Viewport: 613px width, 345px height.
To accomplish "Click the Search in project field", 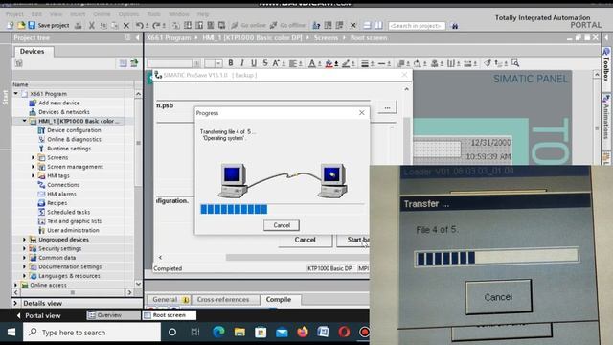I will [x=417, y=26].
